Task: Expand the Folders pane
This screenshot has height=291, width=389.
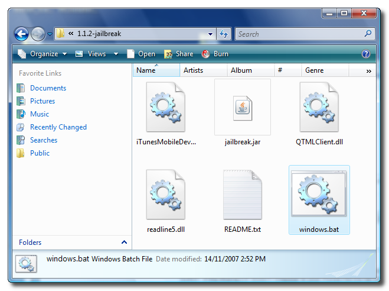Action: [124, 242]
